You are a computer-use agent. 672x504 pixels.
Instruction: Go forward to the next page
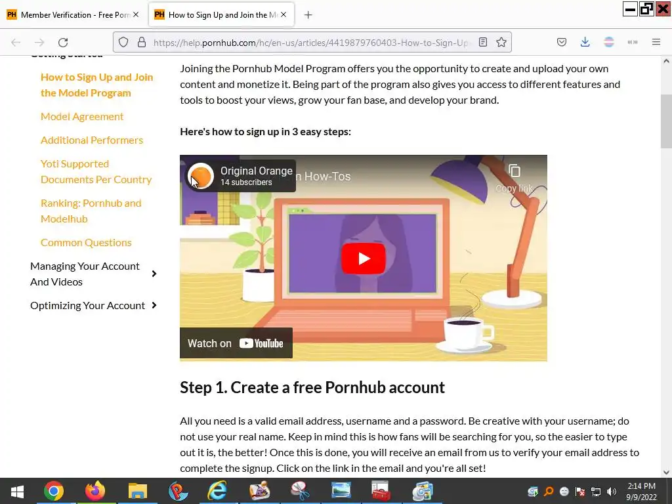39,43
